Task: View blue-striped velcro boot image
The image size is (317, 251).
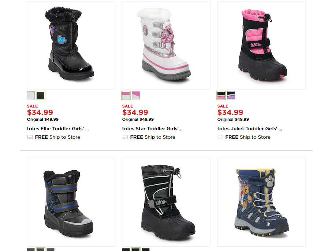Action: [x=71, y=202]
